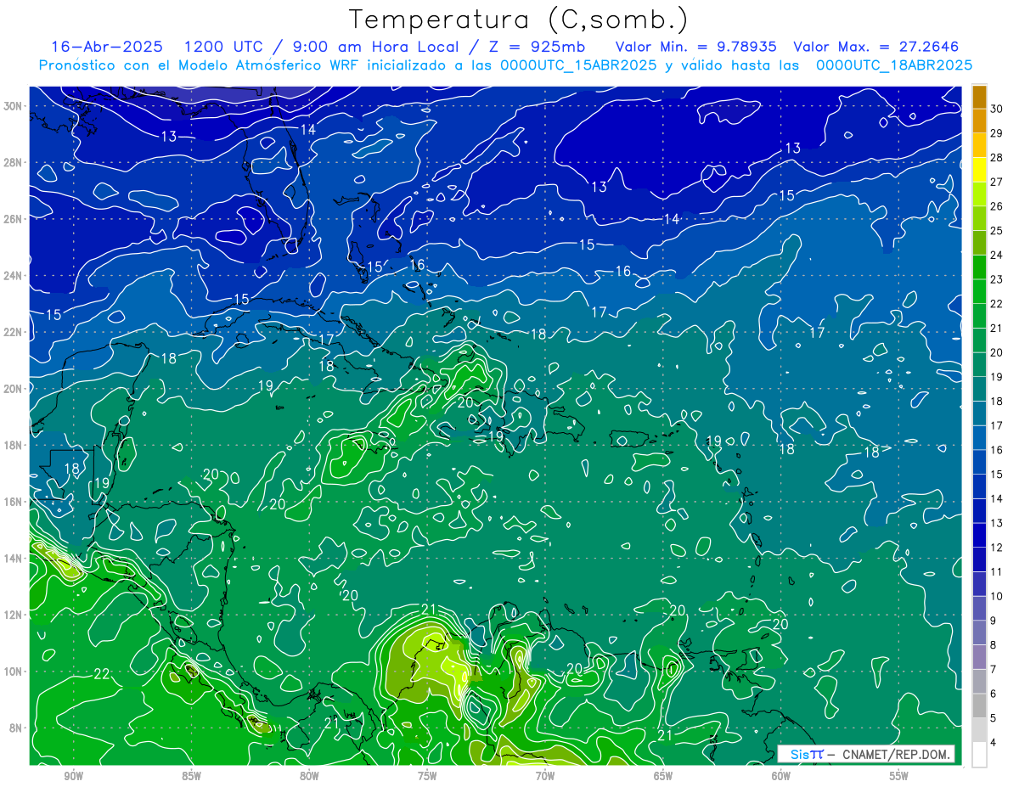Click the colorbar legend label 4
The height and width of the screenshot is (787, 1019).
[994, 744]
